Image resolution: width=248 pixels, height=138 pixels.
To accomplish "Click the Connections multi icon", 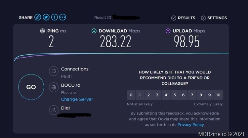I will [54, 71].
